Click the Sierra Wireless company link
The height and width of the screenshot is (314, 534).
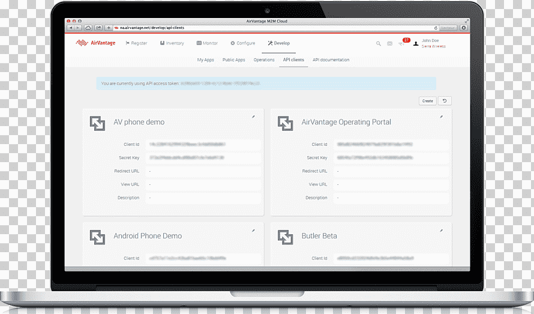[x=433, y=46]
